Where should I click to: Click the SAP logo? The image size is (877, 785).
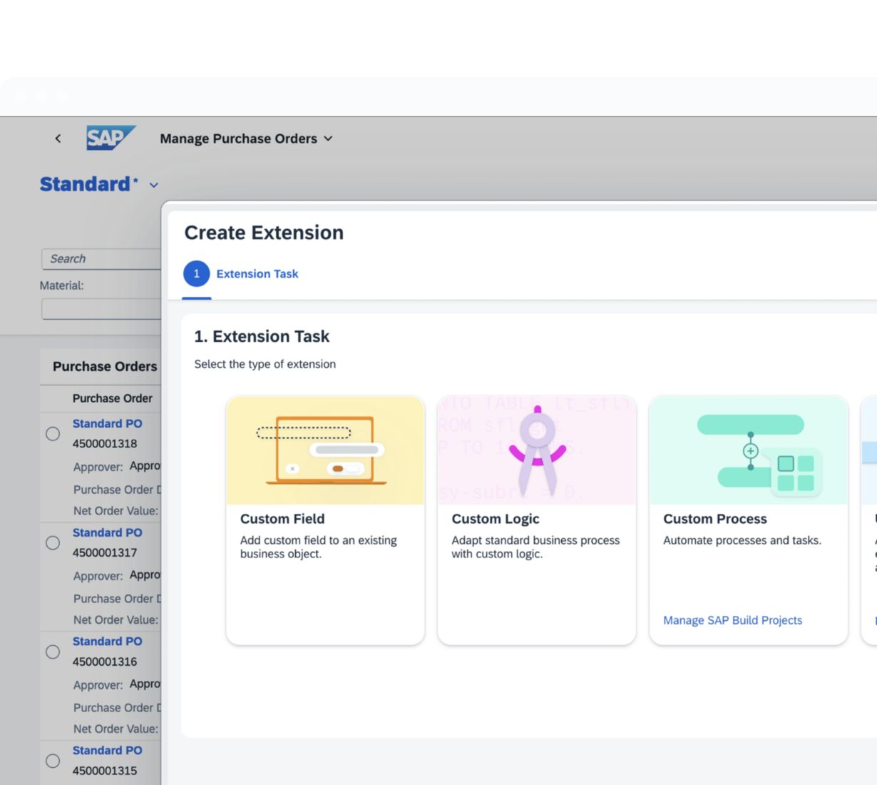pos(111,138)
